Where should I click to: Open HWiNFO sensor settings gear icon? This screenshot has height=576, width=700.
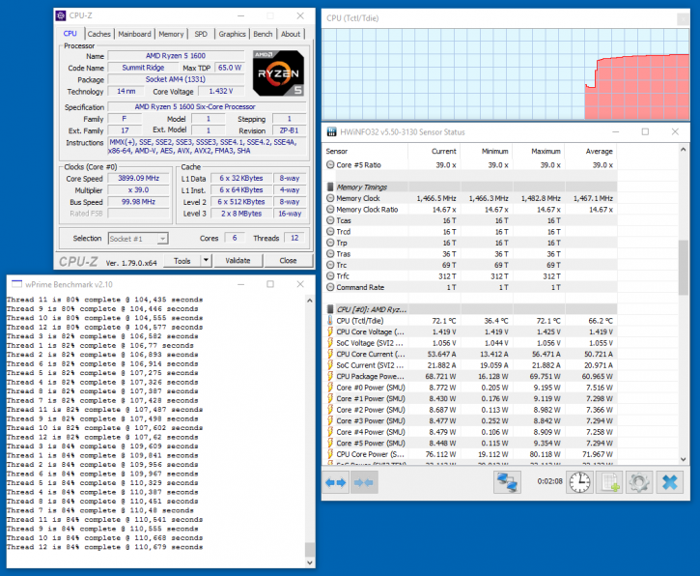[x=639, y=482]
